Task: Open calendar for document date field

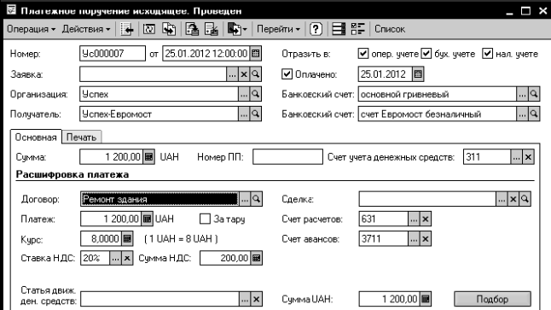Action: click(256, 54)
